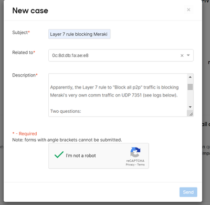The width and height of the screenshot is (210, 205).
Task: Toggle the I'm not a robot checkbox
Action: 59,155
